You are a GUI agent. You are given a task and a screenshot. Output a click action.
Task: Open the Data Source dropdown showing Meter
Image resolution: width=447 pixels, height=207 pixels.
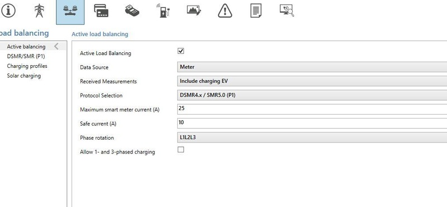tap(312, 67)
